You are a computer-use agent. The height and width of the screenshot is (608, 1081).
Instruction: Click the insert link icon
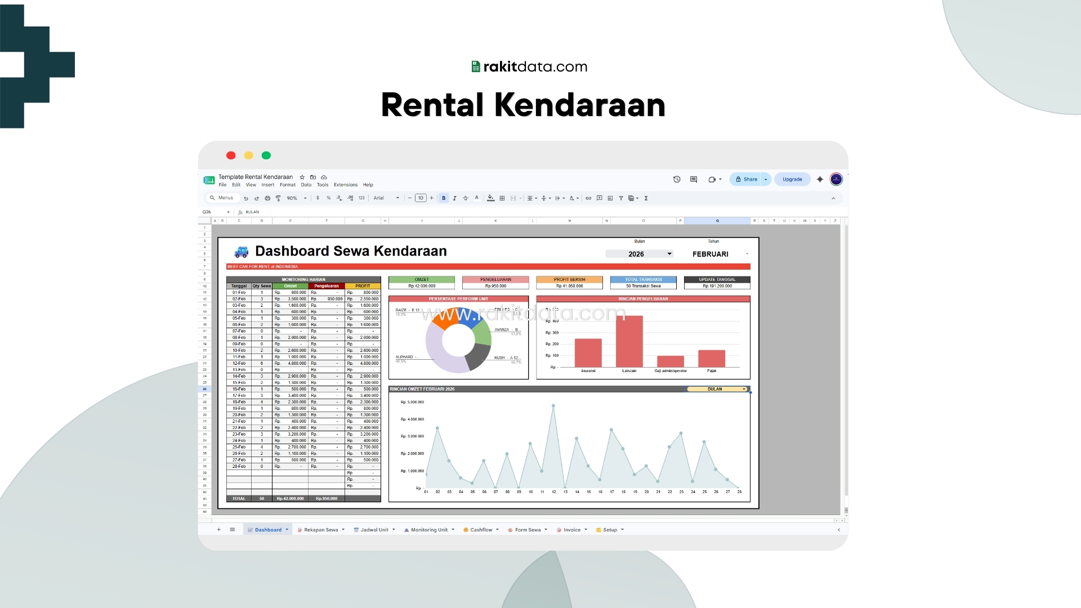(588, 198)
